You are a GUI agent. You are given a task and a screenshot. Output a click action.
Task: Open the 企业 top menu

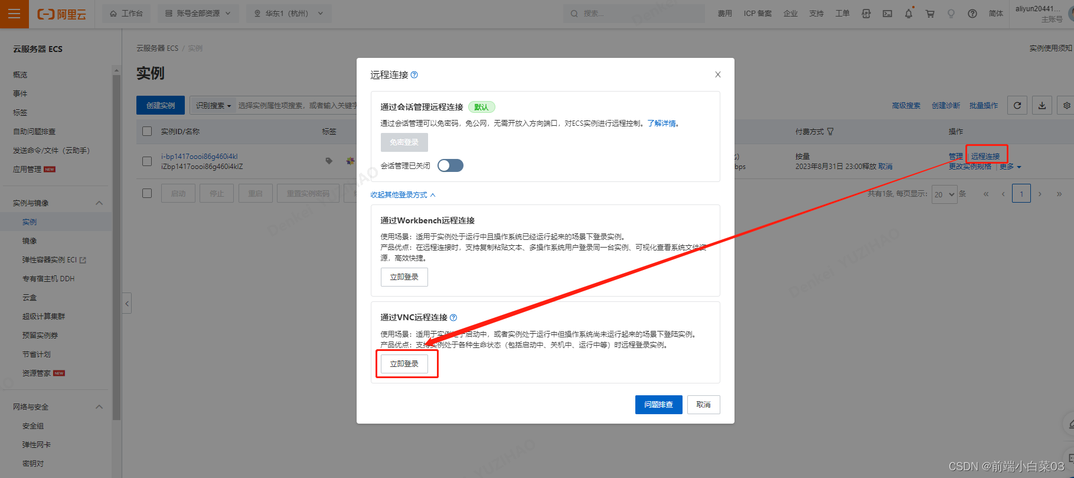(x=791, y=14)
